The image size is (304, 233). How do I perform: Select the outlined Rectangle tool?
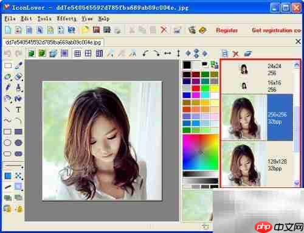(x=7, y=132)
